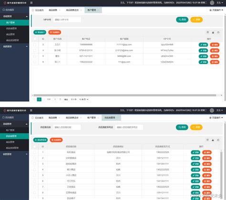This screenshot has width=226, height=200.
Task: Check supplier row with ID 7
Action: [34, 187]
